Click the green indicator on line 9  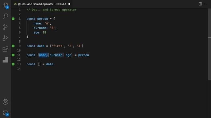click(13, 46)
